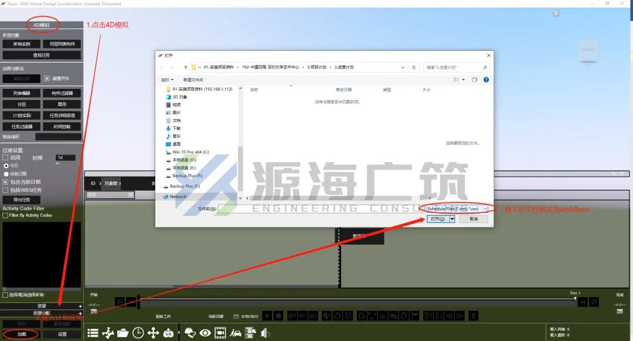Enable the 启用 filter checkbox

(5, 157)
